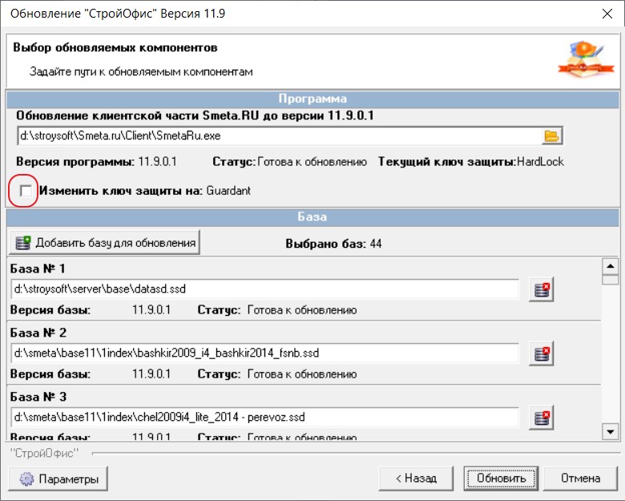This screenshot has height=501, width=625.
Task: Cancel the wizard with 'Отмена' button
Action: [580, 478]
